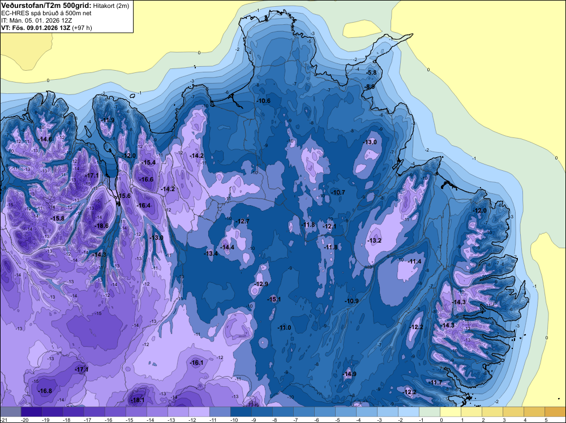Pick the legend swatch labeled -18
Image resolution: width=566 pixels, height=423 pixels.
(x=73, y=412)
